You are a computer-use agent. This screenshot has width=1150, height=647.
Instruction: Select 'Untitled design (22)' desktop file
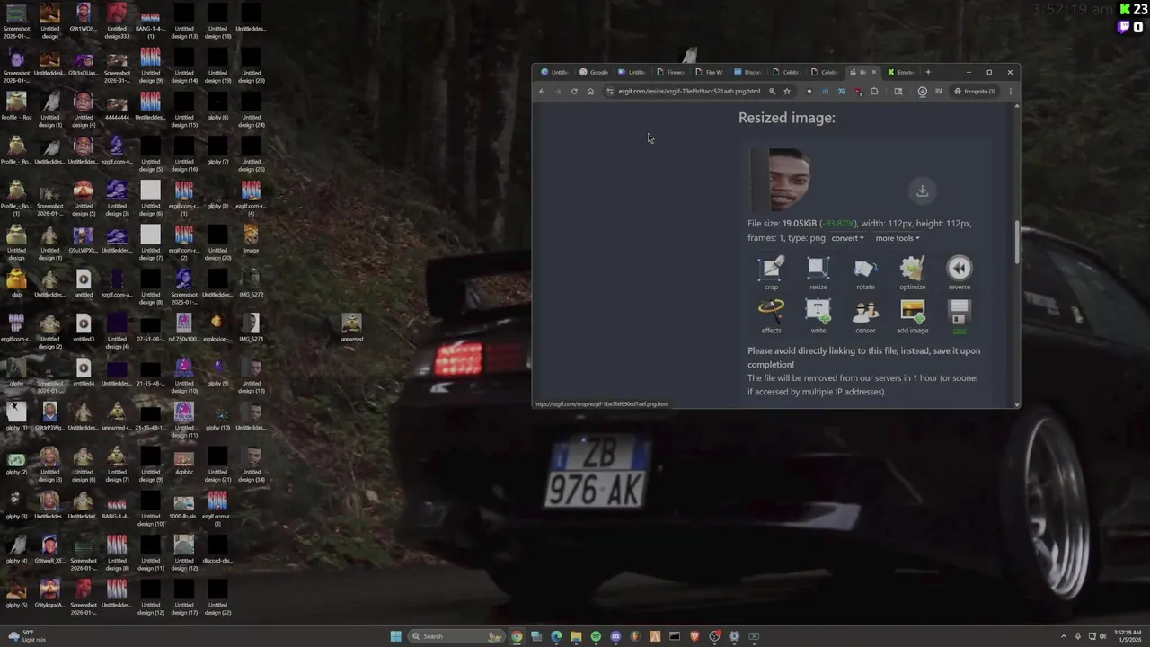217,597
